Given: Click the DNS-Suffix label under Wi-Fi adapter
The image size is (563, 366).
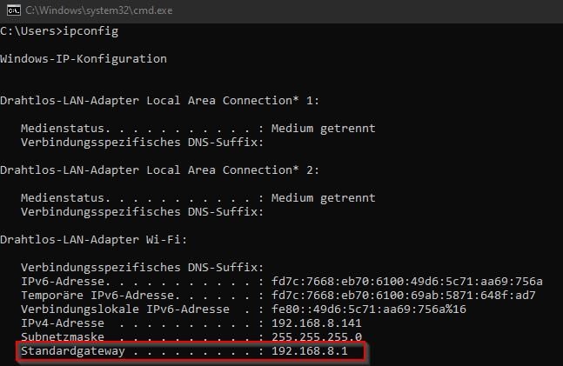Looking at the screenshot, I should point(142,267).
